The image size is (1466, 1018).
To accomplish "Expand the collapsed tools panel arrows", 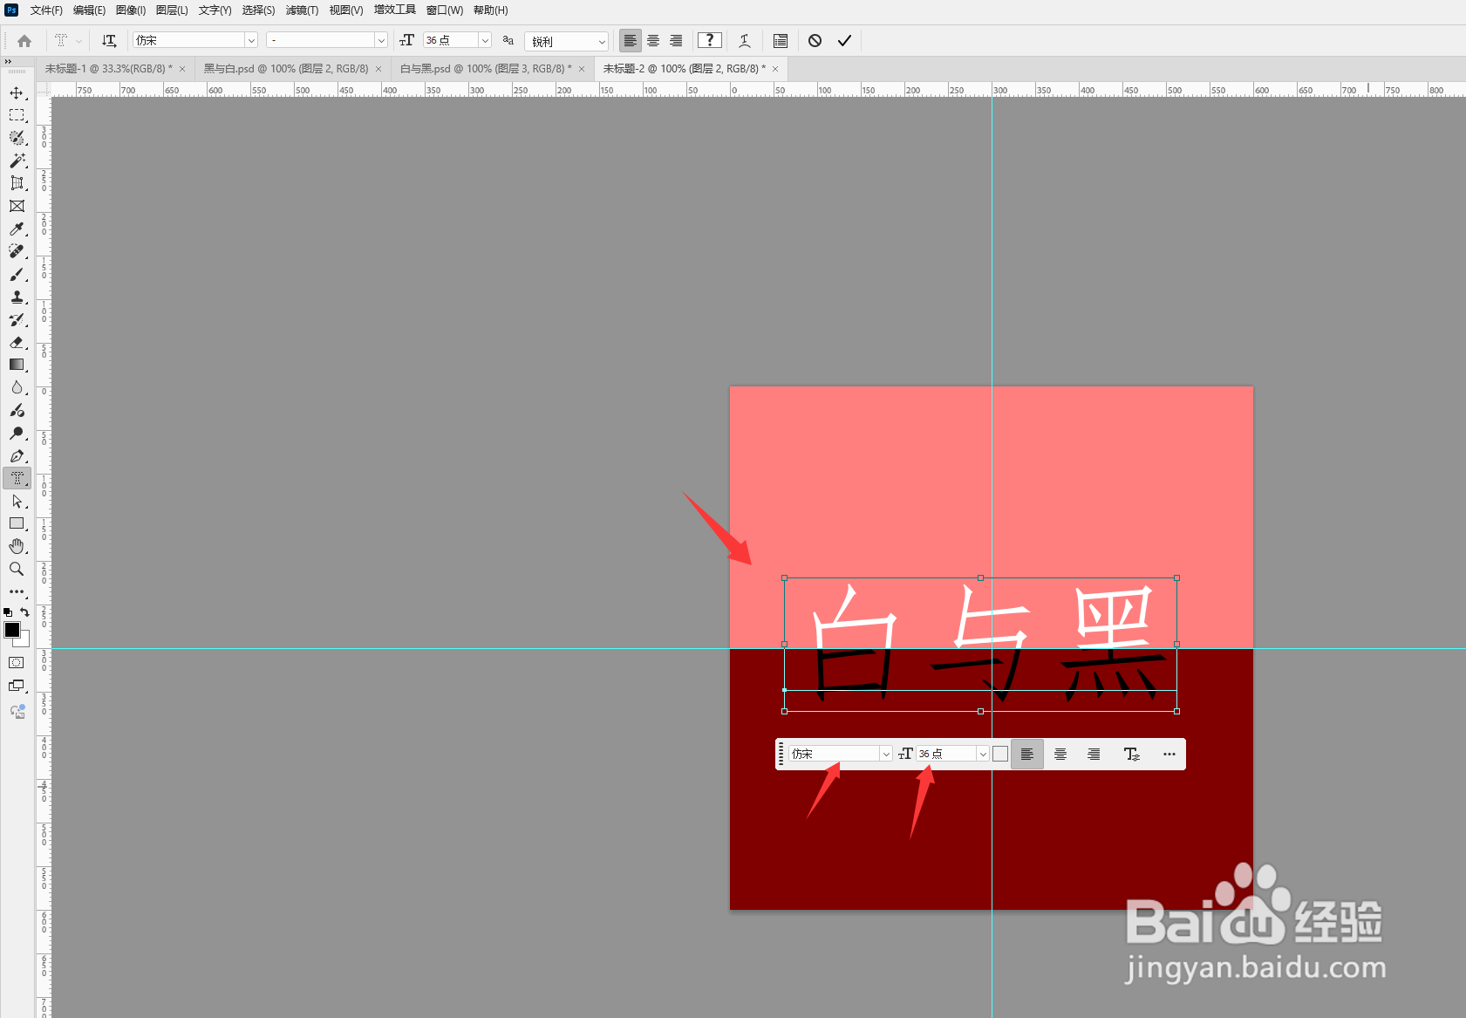I will [x=7, y=61].
